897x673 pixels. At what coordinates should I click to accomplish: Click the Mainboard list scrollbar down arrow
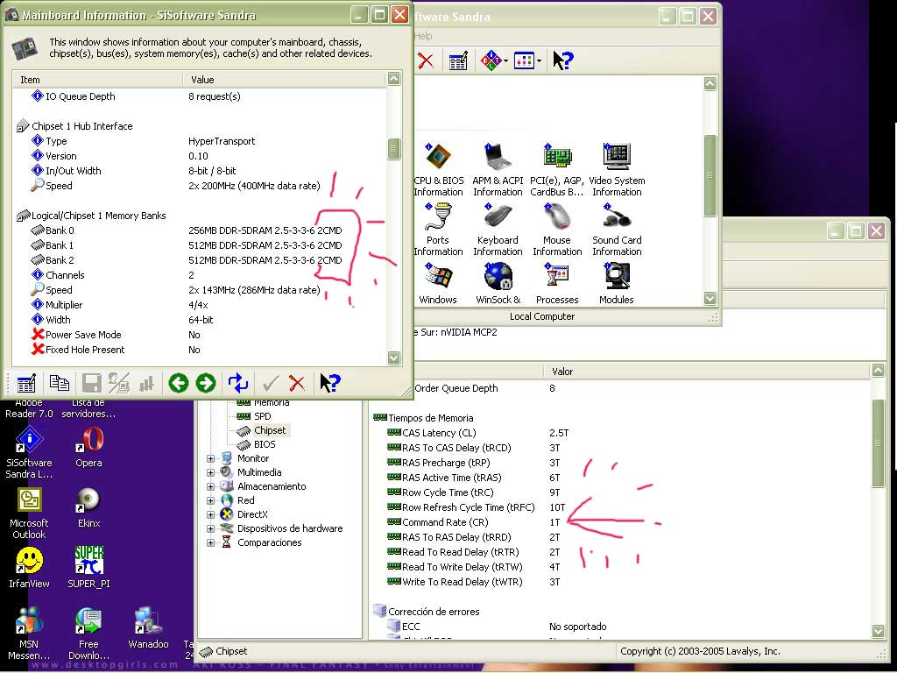(394, 358)
